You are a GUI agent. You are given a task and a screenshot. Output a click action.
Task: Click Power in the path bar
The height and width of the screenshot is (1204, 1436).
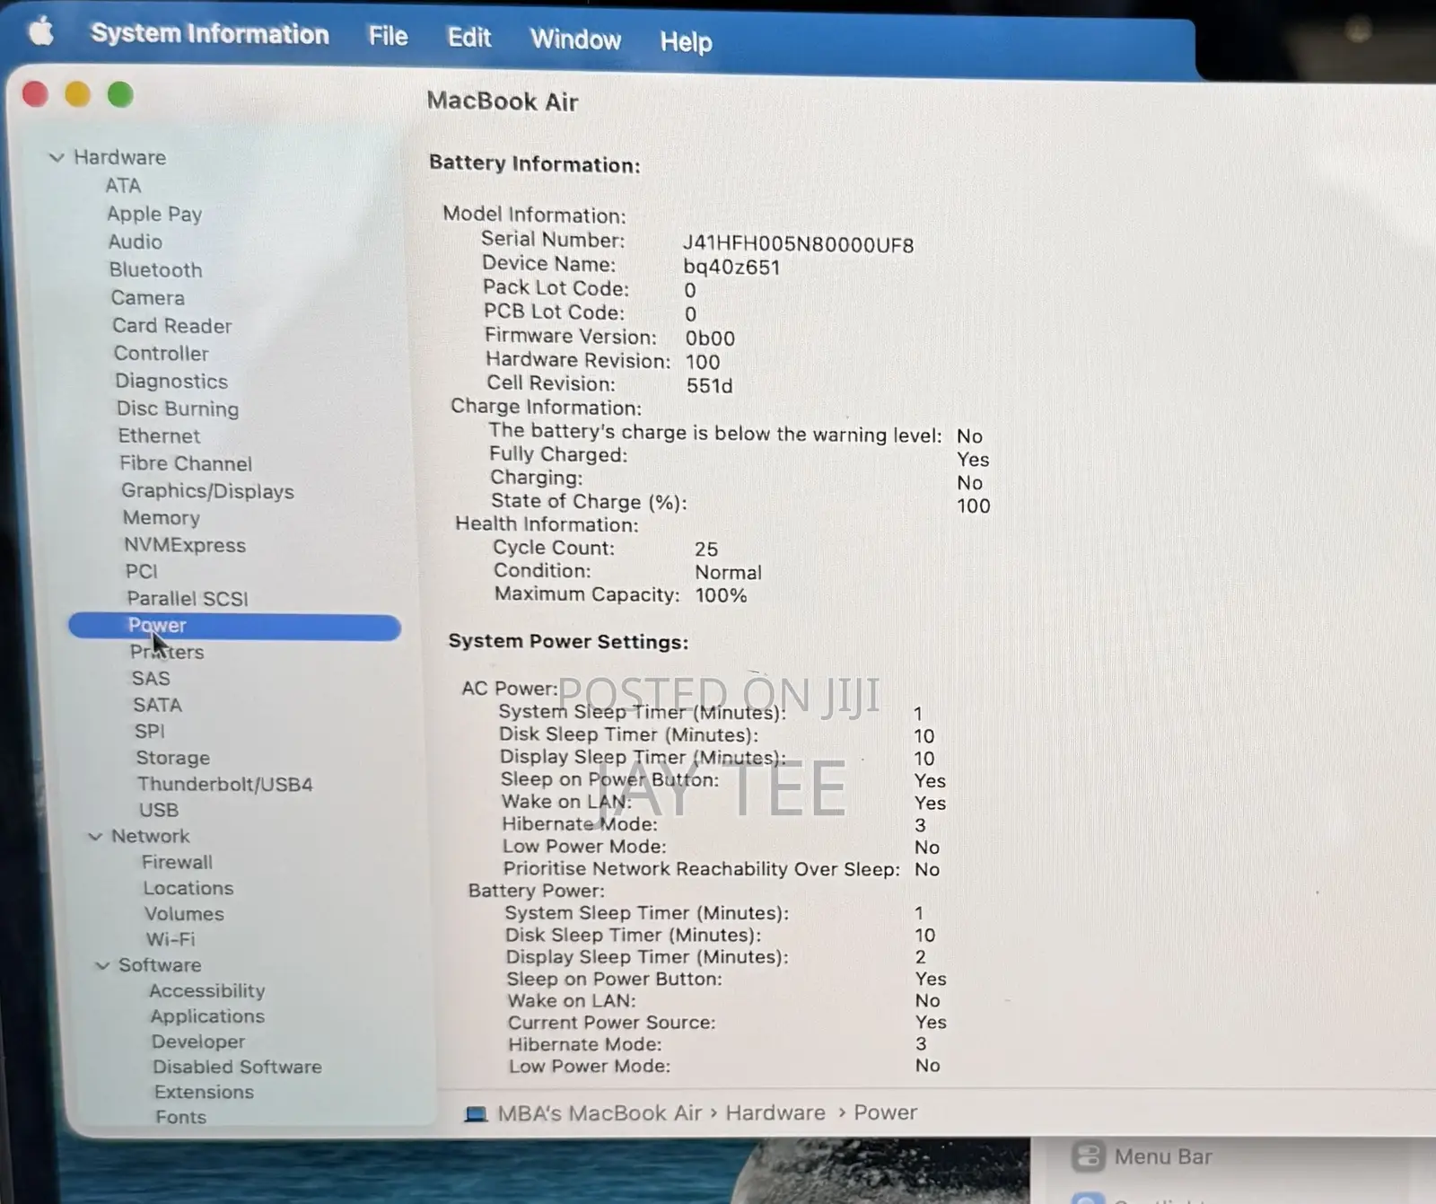[885, 1113]
